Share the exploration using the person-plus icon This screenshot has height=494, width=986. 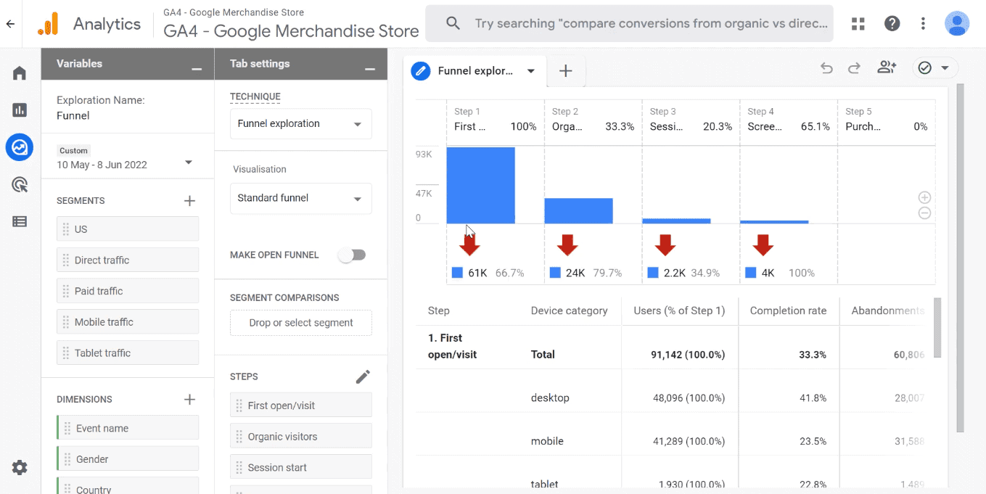[x=886, y=67]
